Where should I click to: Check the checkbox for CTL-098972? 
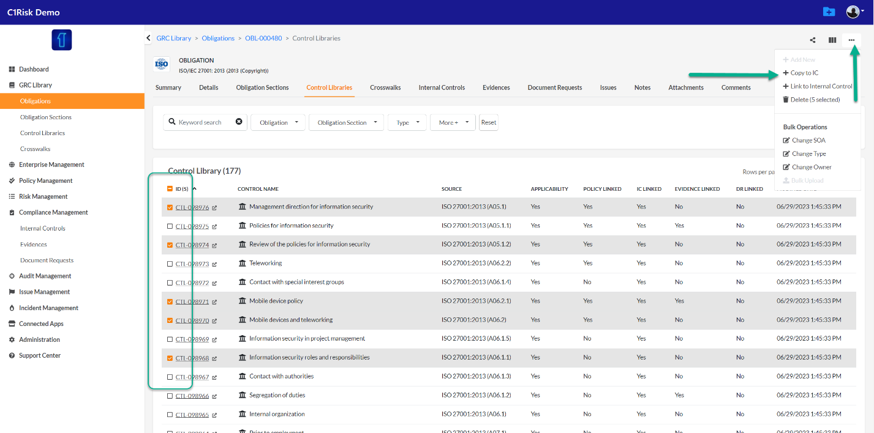170,283
